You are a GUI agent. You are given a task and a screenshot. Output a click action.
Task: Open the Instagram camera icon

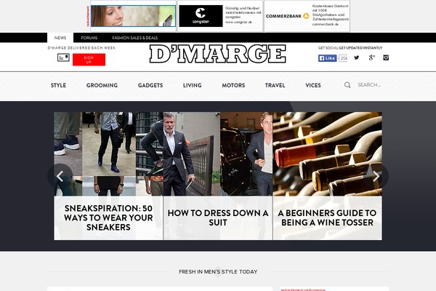[x=386, y=57]
